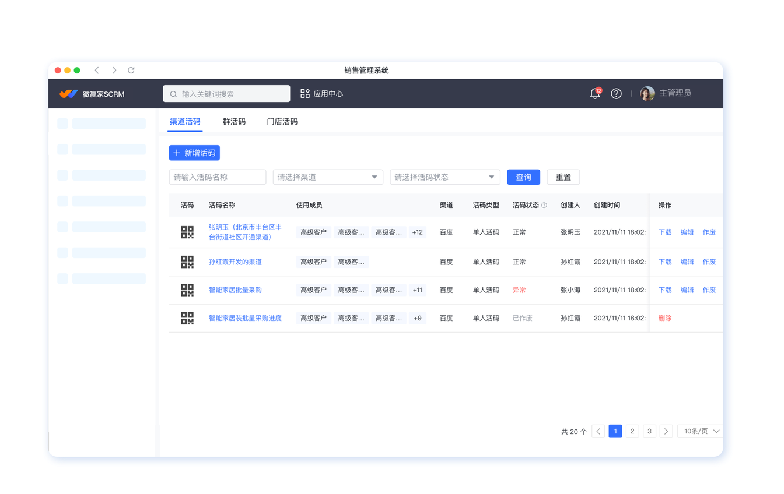
Task: Expand the +11 members tag
Action: pos(418,290)
